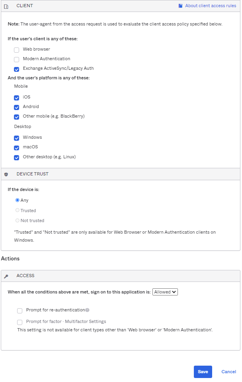Check the Modern Authentication option
This screenshot has height=382, width=242.
[17, 59]
